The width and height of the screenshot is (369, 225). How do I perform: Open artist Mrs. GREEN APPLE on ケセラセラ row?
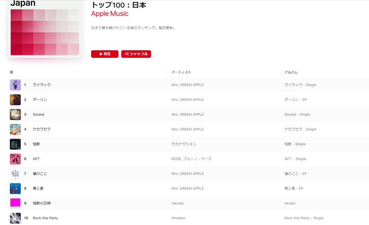coord(187,129)
